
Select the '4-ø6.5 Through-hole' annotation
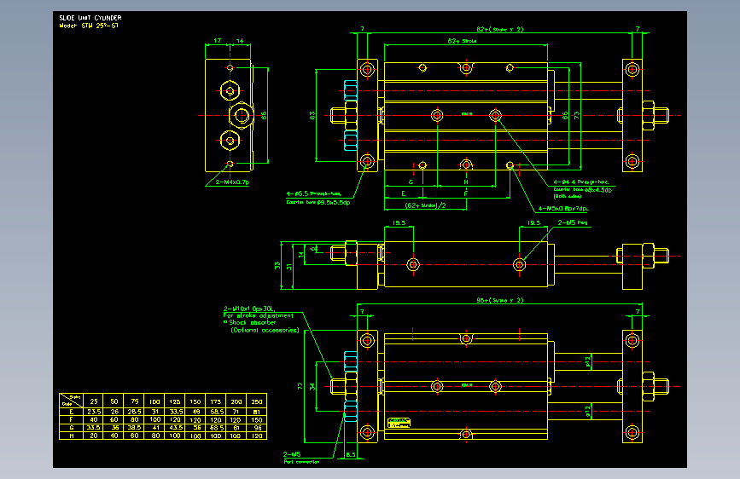(313, 193)
